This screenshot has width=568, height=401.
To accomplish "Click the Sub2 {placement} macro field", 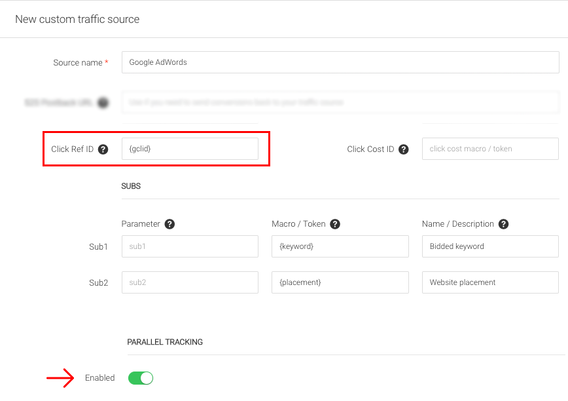I will pyautogui.click(x=340, y=282).
